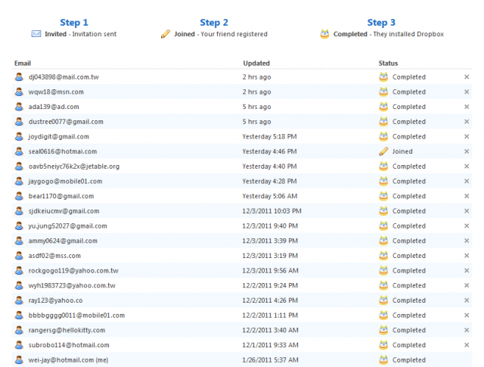Click the 12/1/2011 9:33 AM timestamp
Image resolution: width=484 pixels, height=367 pixels.
270,345
